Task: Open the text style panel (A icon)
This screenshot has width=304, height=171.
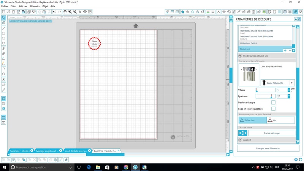Action: coord(218,12)
